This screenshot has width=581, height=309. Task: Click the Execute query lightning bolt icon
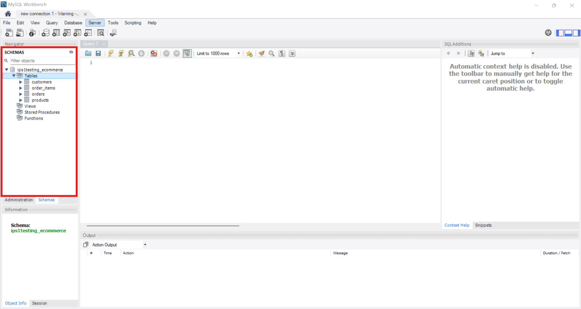coord(111,53)
